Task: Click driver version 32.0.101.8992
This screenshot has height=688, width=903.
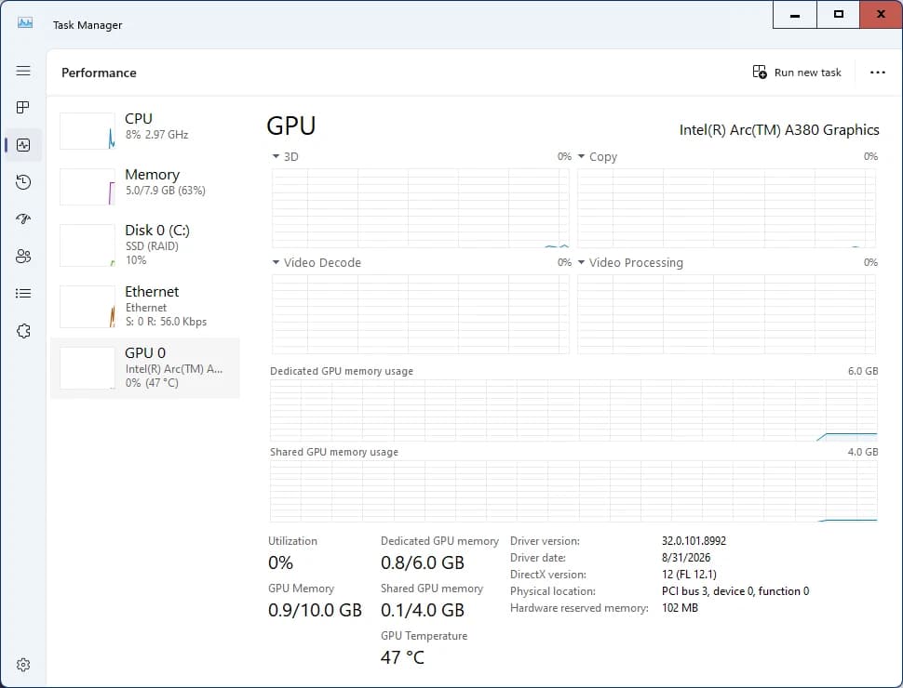Action: point(694,541)
